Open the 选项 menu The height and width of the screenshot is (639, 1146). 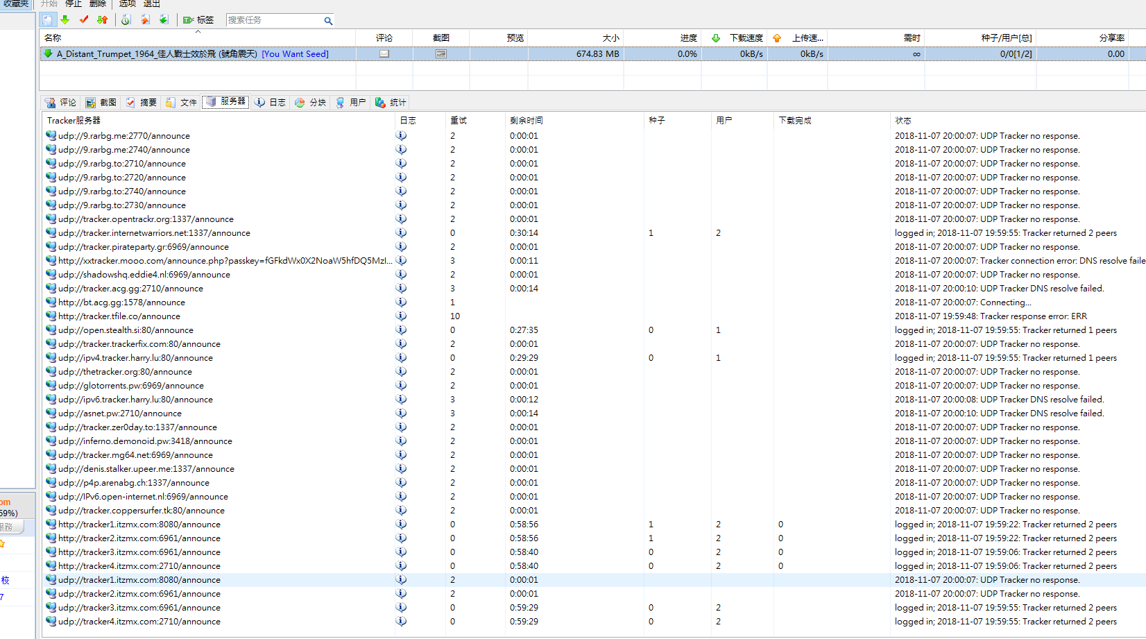(x=127, y=3)
